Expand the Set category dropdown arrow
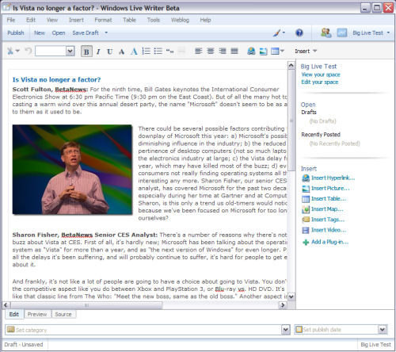This screenshot has width=396, height=352. [x=286, y=330]
